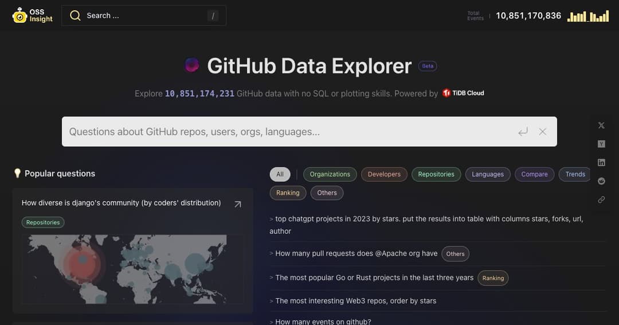Screen dimensions: 619x325
Task: Click the Others tag on the Apache question
Action: click(455, 254)
